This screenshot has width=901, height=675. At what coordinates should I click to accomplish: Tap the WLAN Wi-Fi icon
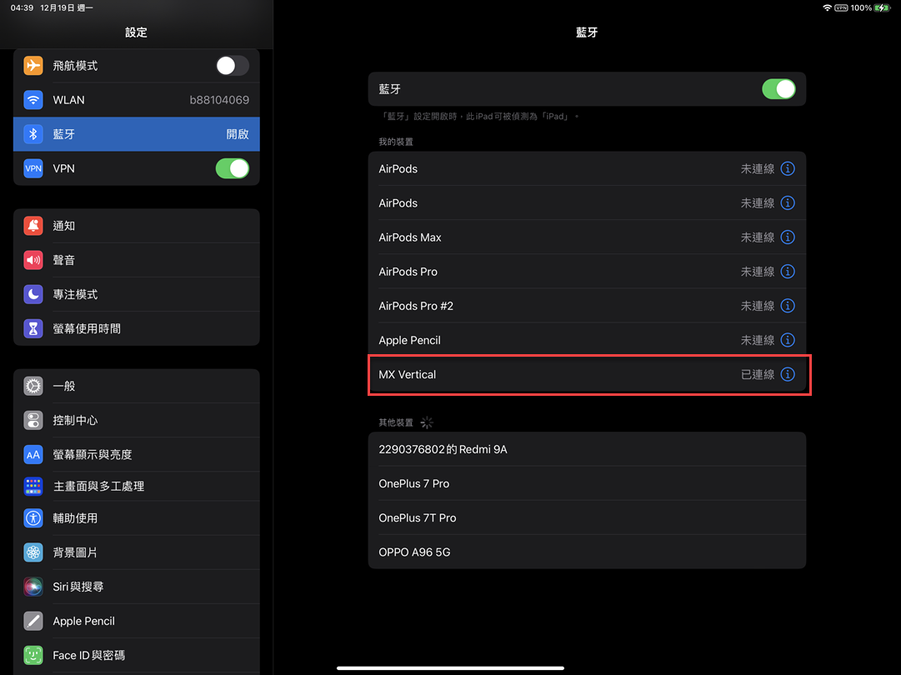pos(33,100)
